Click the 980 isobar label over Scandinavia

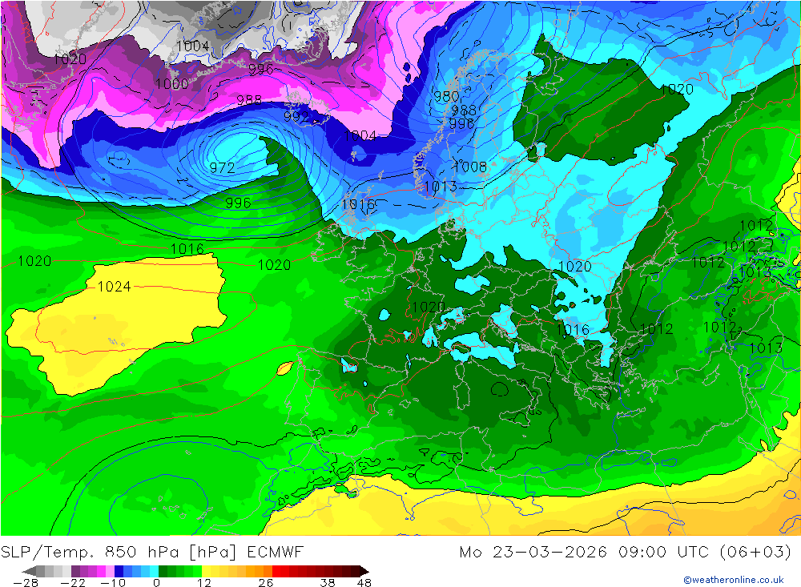pos(446,96)
